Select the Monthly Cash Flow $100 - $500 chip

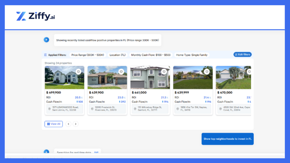pyautogui.click(x=151, y=55)
